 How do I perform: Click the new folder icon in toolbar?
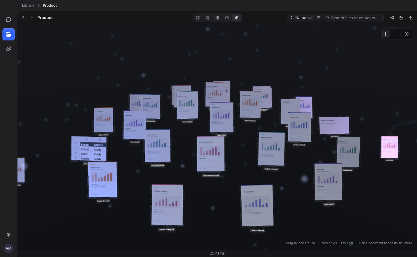(401, 18)
